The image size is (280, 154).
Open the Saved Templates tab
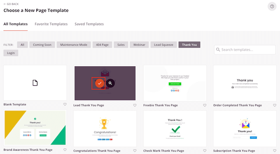click(89, 24)
